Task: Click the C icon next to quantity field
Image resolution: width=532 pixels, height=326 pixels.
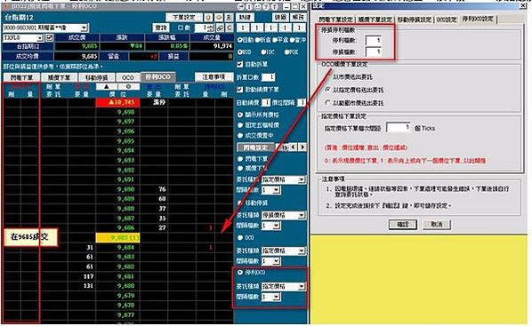Action: coord(230,28)
